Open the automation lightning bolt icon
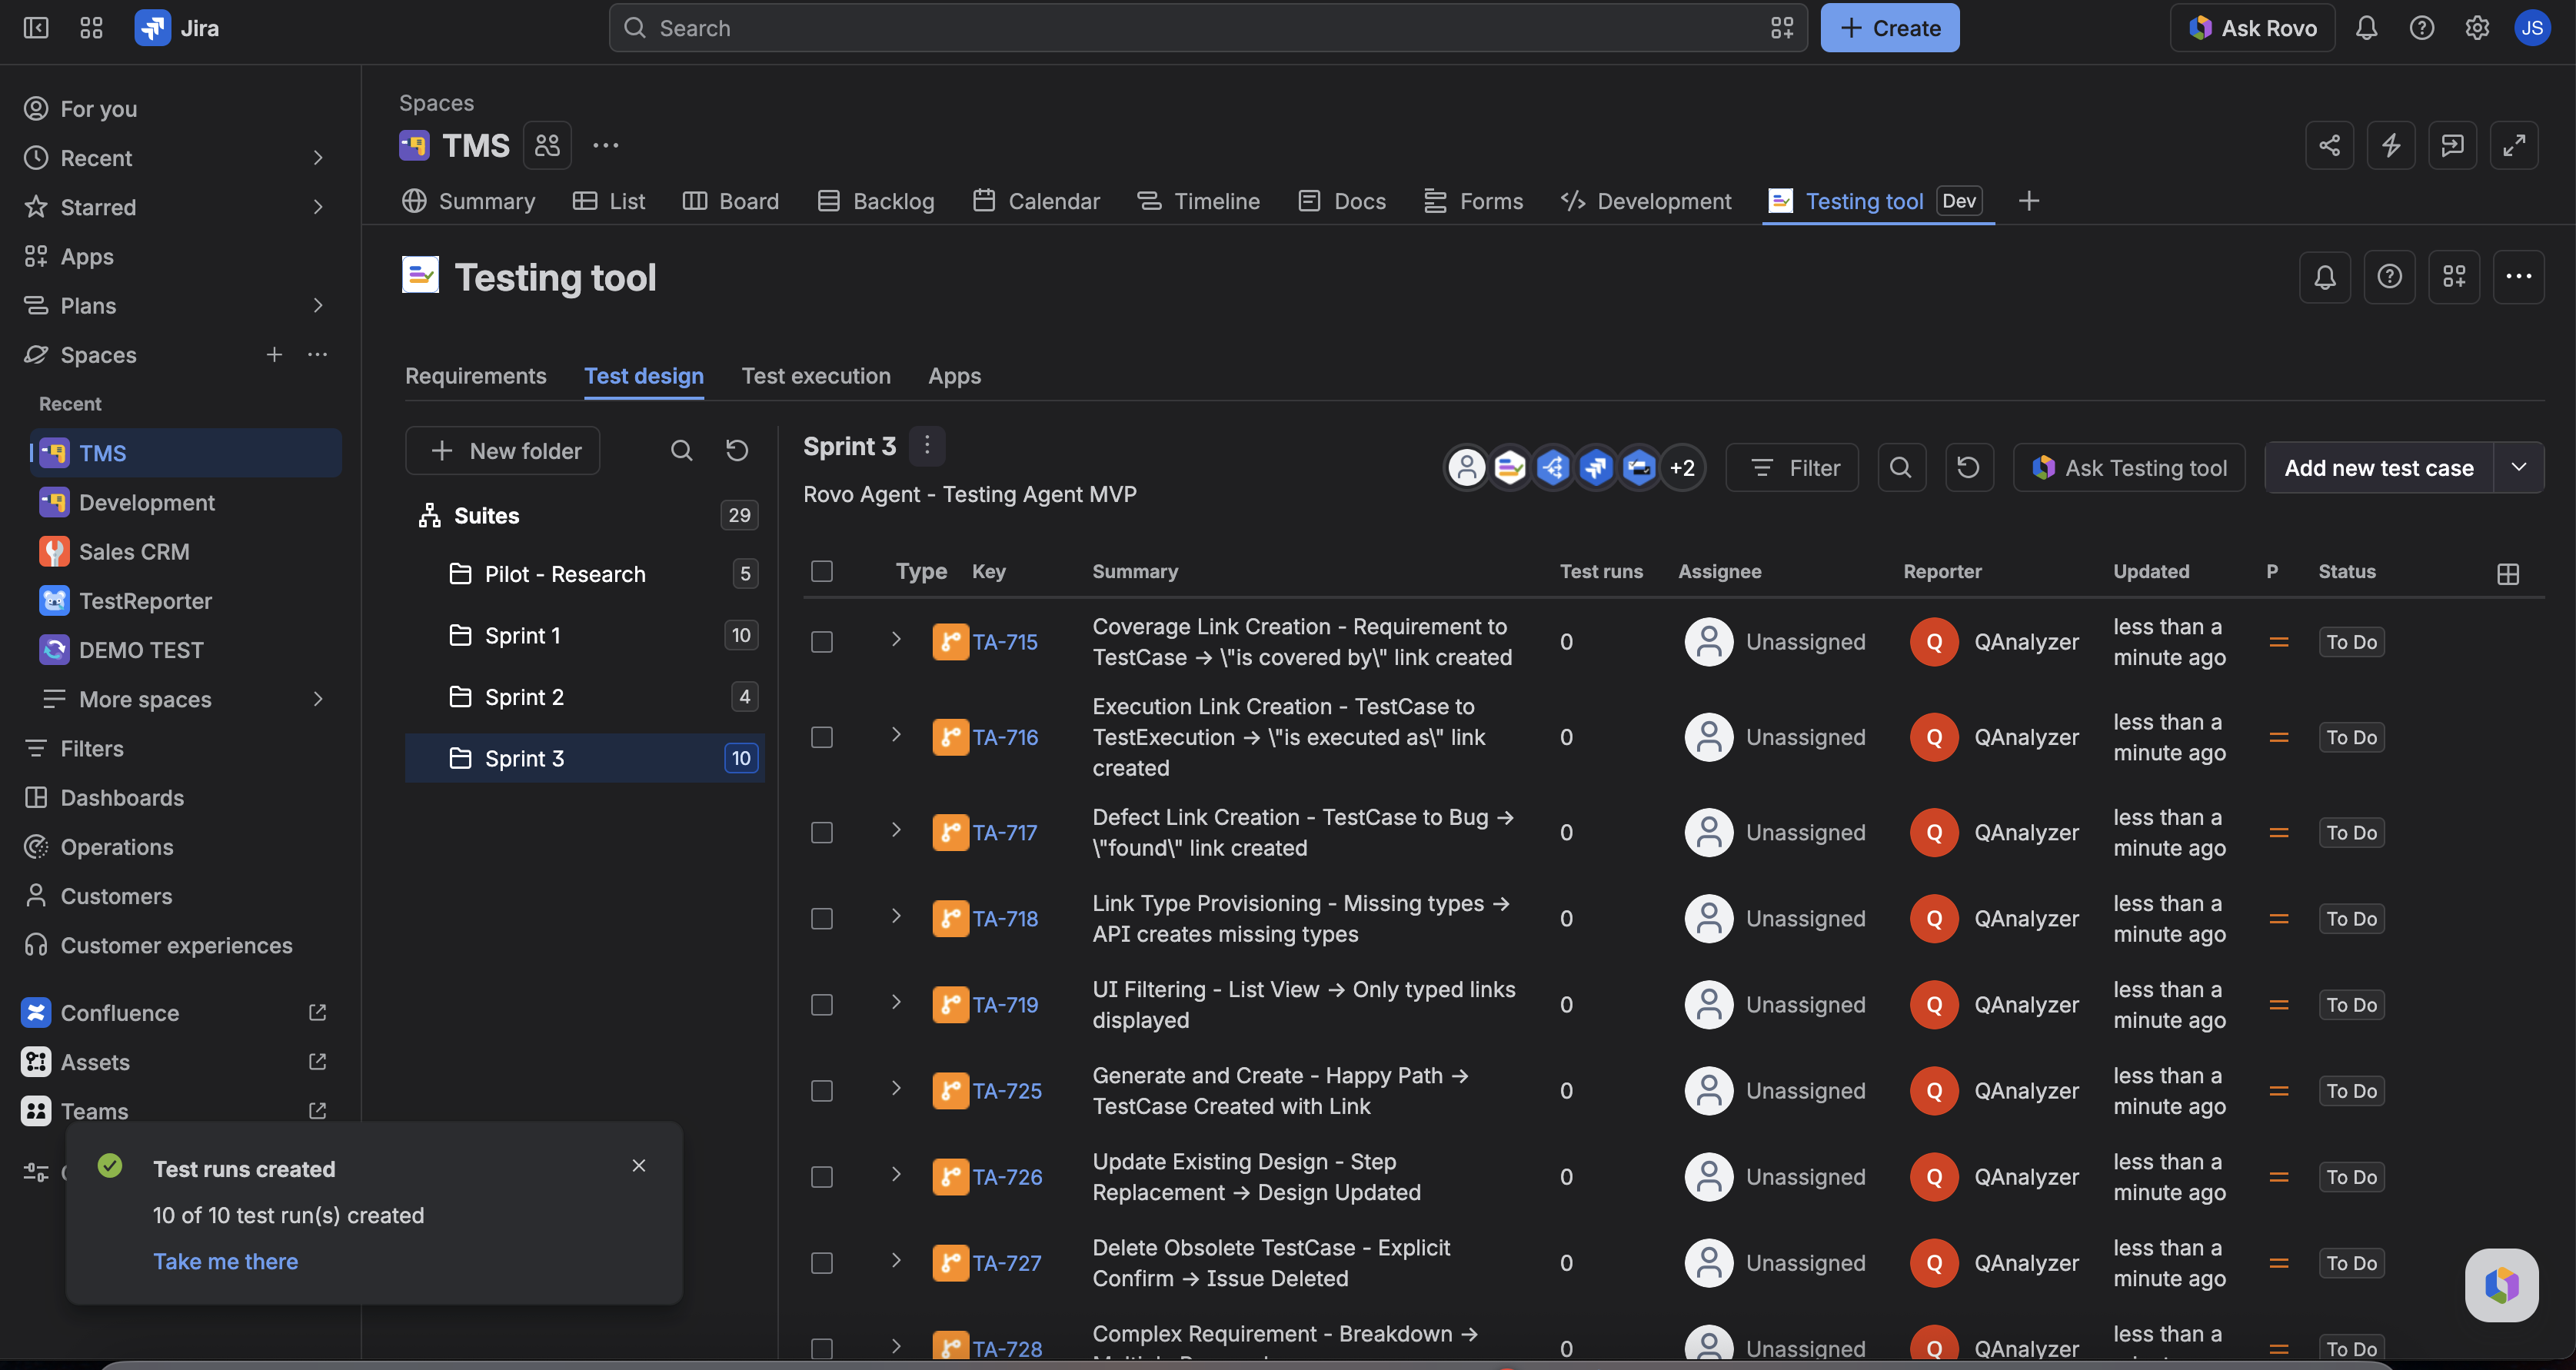2576x1370 pixels. (2391, 145)
